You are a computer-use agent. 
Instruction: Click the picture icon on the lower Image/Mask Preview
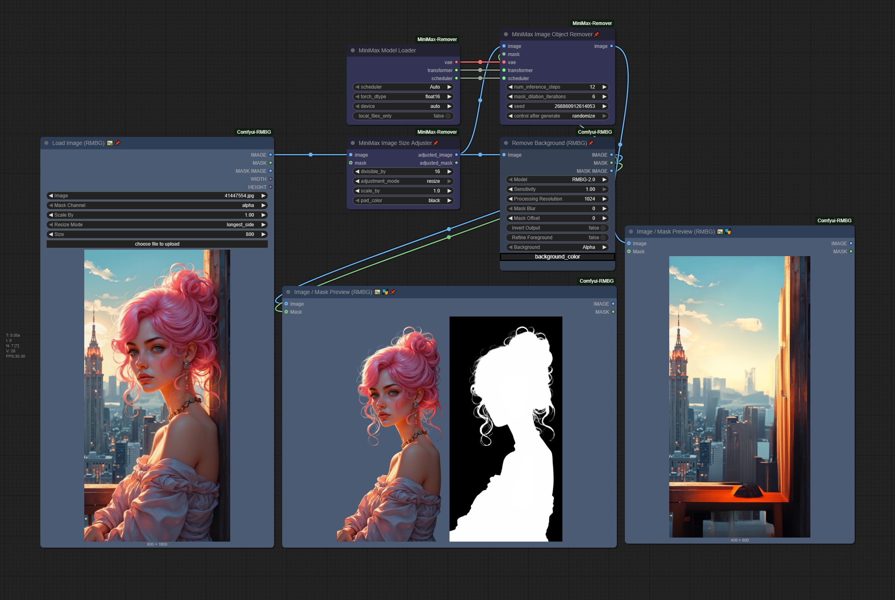click(x=377, y=292)
